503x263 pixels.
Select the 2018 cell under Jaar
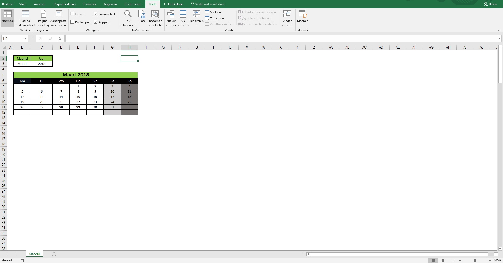click(x=42, y=64)
